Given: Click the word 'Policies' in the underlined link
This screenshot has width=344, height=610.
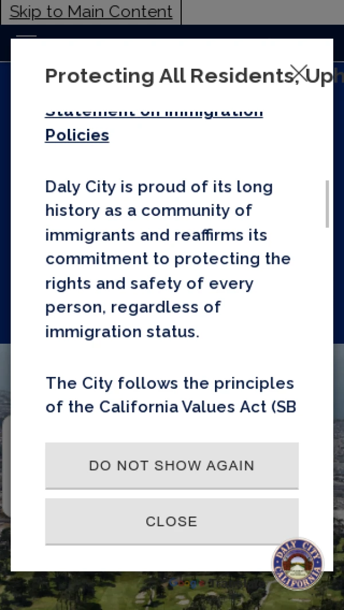Looking at the screenshot, I should click(77, 135).
